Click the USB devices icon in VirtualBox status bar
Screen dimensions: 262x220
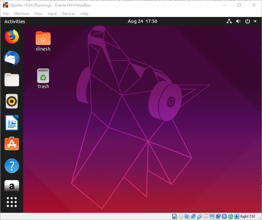coord(200,216)
